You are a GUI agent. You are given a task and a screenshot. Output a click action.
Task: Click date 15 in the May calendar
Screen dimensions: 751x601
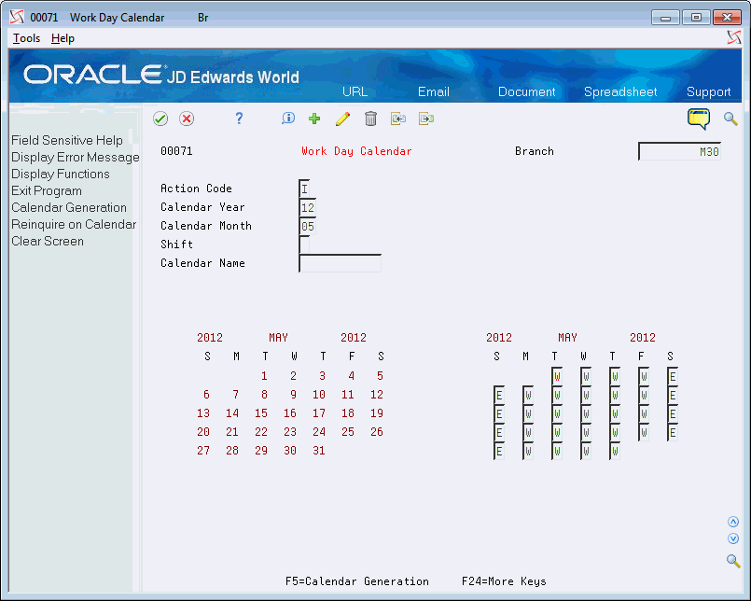(x=261, y=413)
